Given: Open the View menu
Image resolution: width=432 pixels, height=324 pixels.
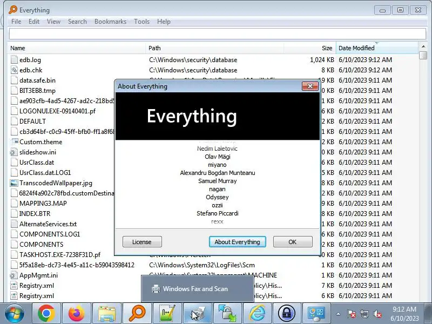Looking at the screenshot, I should tap(53, 22).
